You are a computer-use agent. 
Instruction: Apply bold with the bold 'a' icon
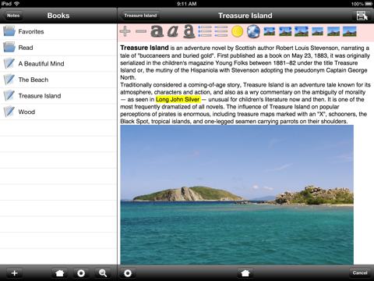157,31
